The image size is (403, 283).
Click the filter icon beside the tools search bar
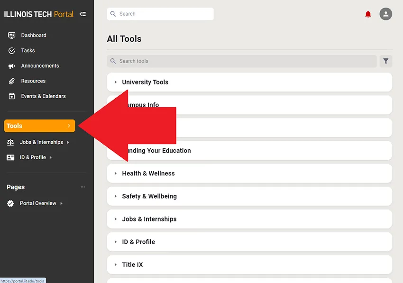(x=385, y=61)
